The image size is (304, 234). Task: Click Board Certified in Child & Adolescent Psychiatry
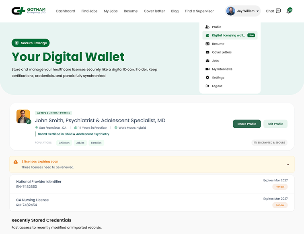tap(74, 134)
